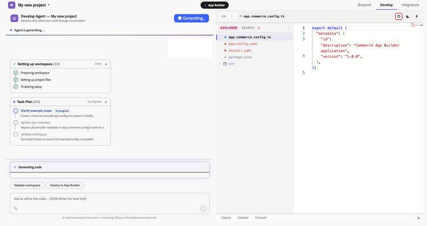427x226 pixels.
Task: Click the "metadata" key in the code
Action: click(327, 34)
